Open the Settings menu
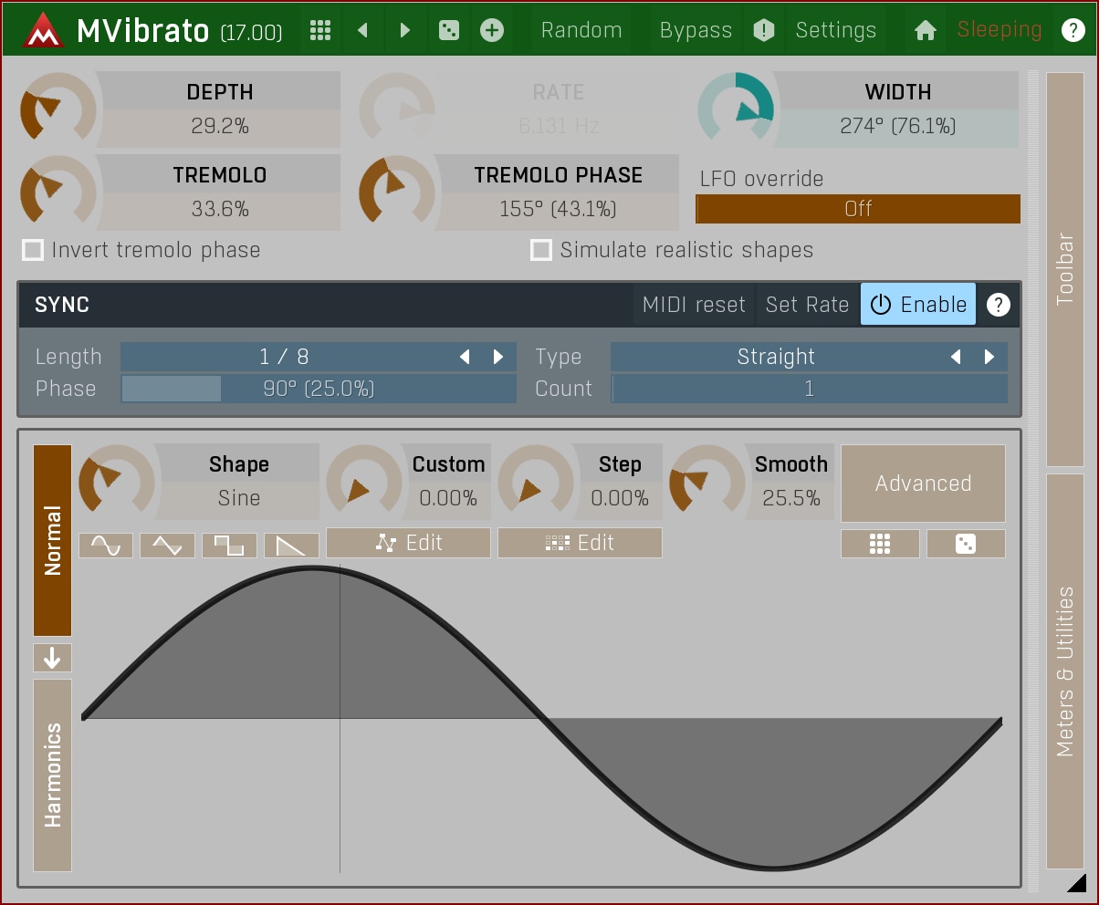Viewport: 1099px width, 905px height. pos(835,30)
